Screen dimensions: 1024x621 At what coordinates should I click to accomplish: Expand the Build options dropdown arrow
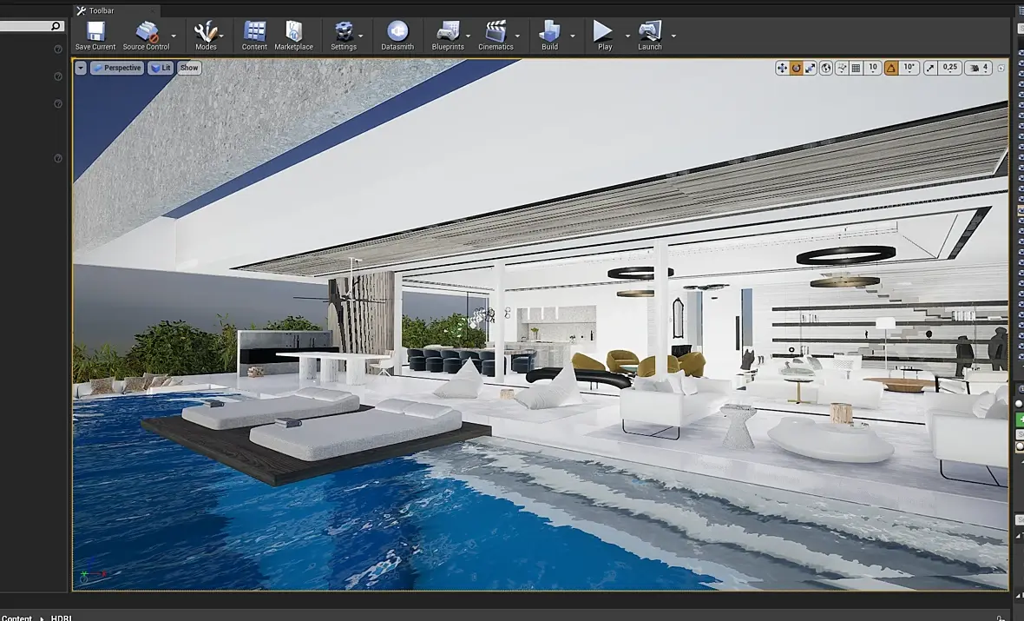[x=572, y=36]
